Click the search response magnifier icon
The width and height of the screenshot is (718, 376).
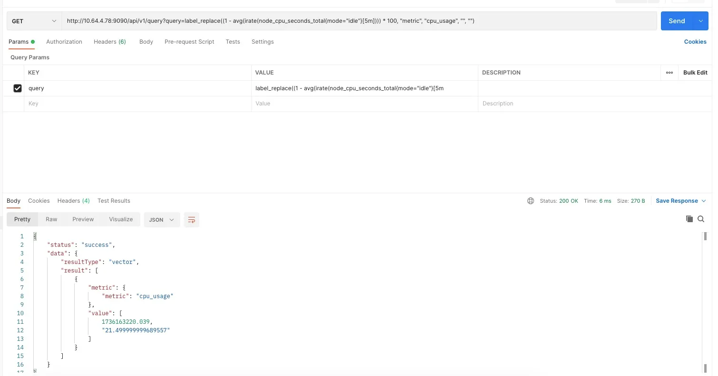701,219
